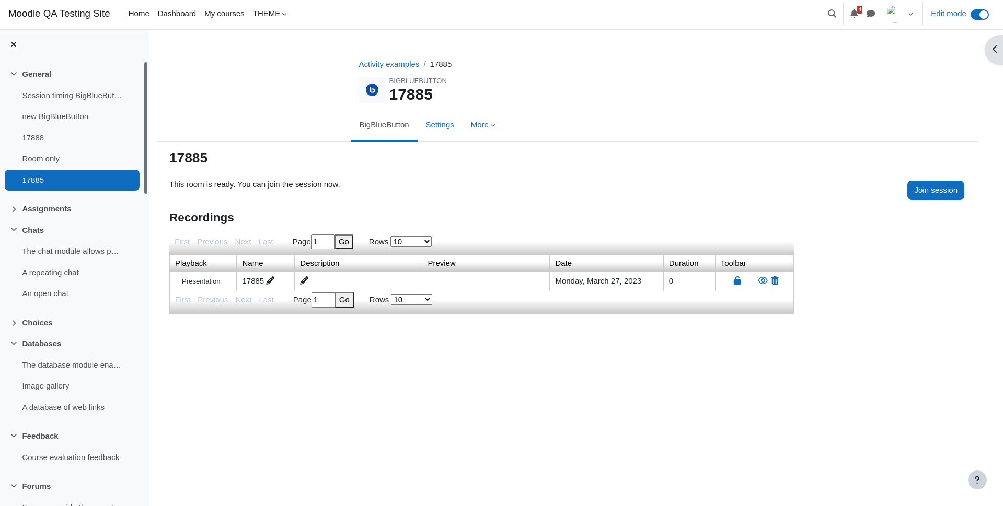Collapse the General section

[14, 74]
